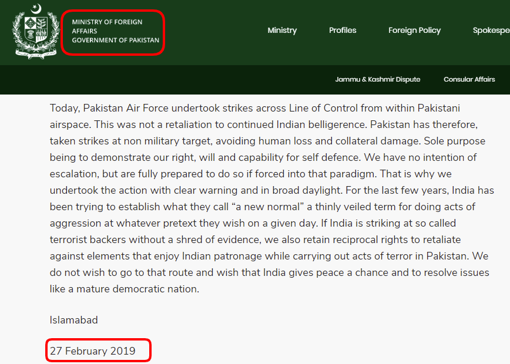
Task: Click the date 27 February 2019
Action: (x=92, y=351)
